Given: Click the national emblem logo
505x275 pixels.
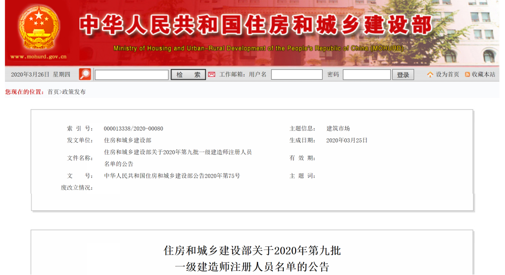Looking at the screenshot, I should (39, 28).
